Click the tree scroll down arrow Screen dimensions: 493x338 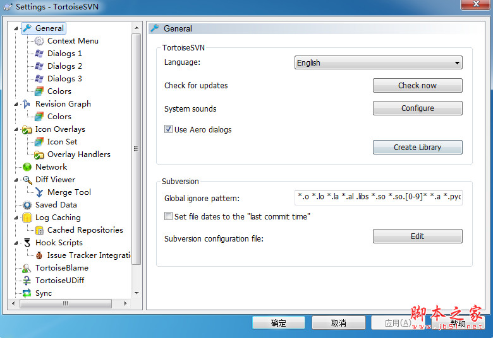137,293
